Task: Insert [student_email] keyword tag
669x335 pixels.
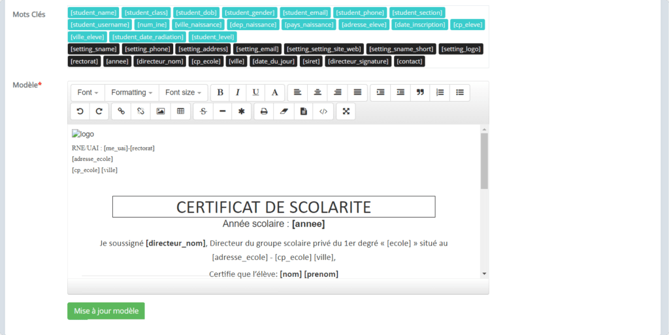Action: [x=305, y=12]
